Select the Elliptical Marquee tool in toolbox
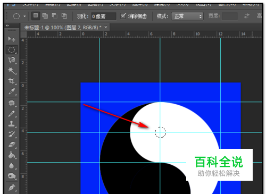Viewport: 266px width, 194px height. pos(12,50)
